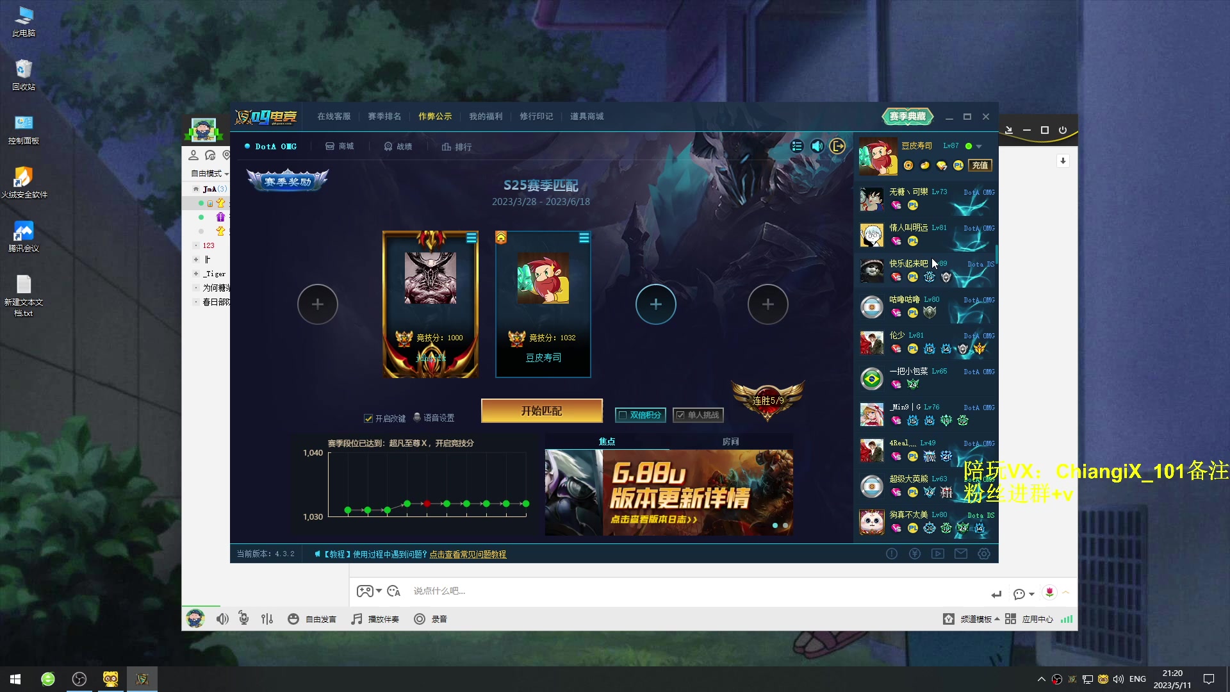Click 语音设置 voice settings option
The image size is (1230, 692).
(434, 418)
